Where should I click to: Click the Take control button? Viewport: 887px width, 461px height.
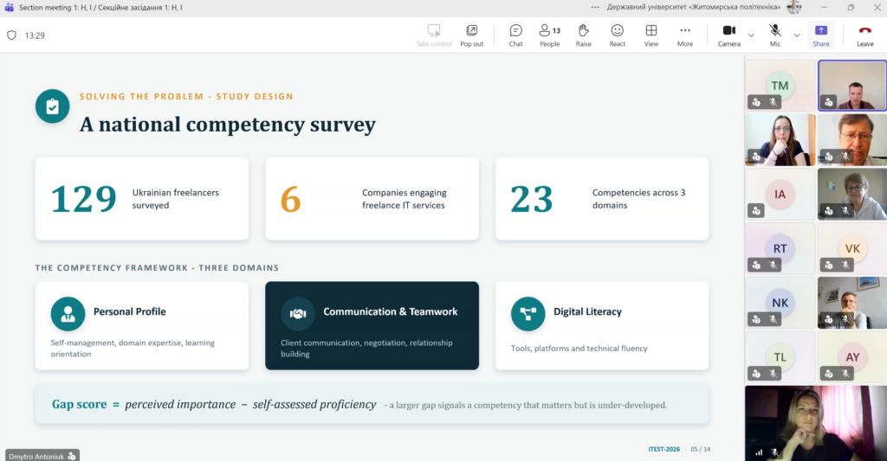[434, 35]
